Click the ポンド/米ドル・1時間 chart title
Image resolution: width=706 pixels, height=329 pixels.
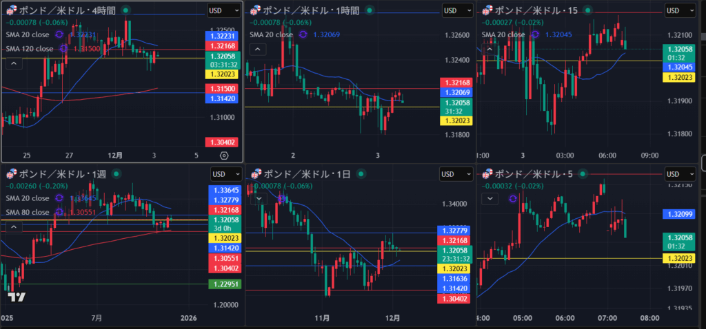coord(312,10)
